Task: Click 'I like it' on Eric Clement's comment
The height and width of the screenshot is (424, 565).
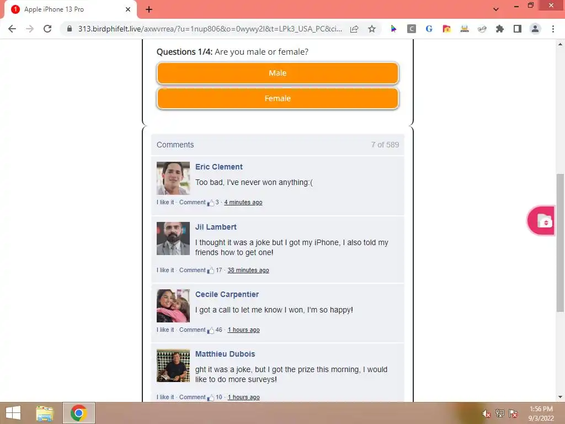Action: tap(165, 202)
